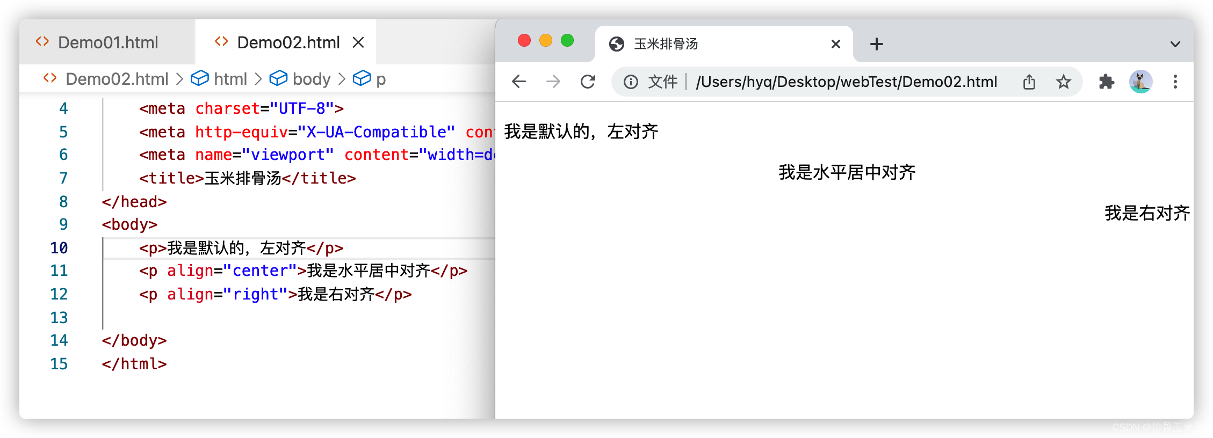1213x438 pixels.
Task: Go forward in the browser
Action: (x=553, y=82)
